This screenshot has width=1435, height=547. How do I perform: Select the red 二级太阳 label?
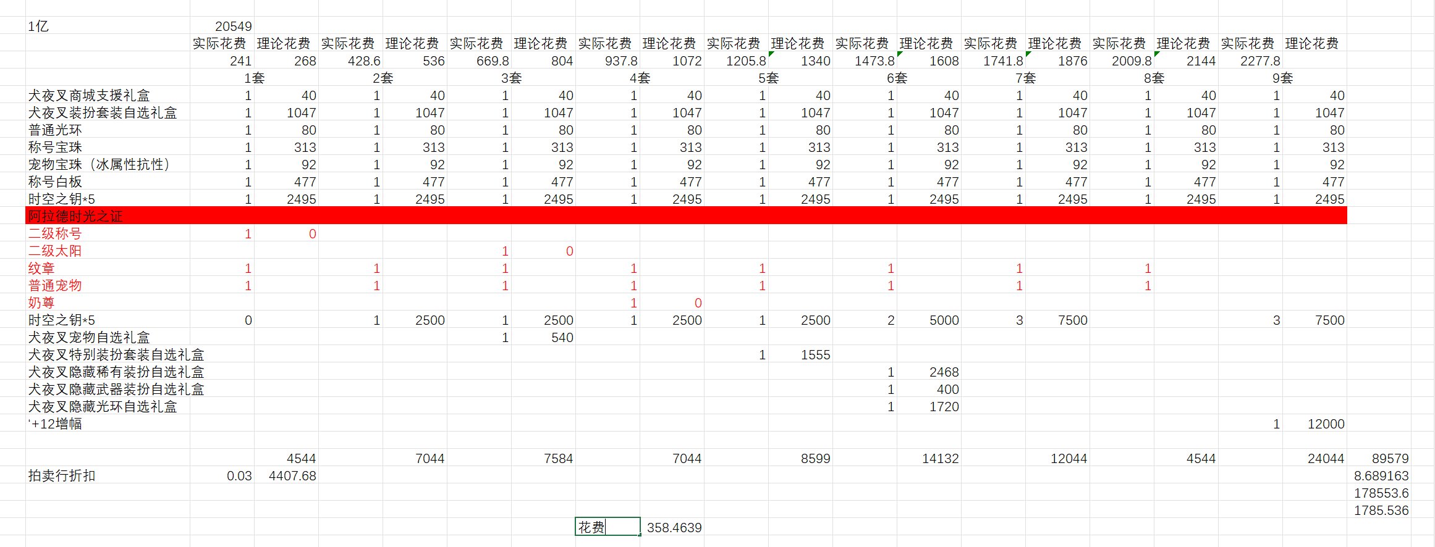coord(108,251)
